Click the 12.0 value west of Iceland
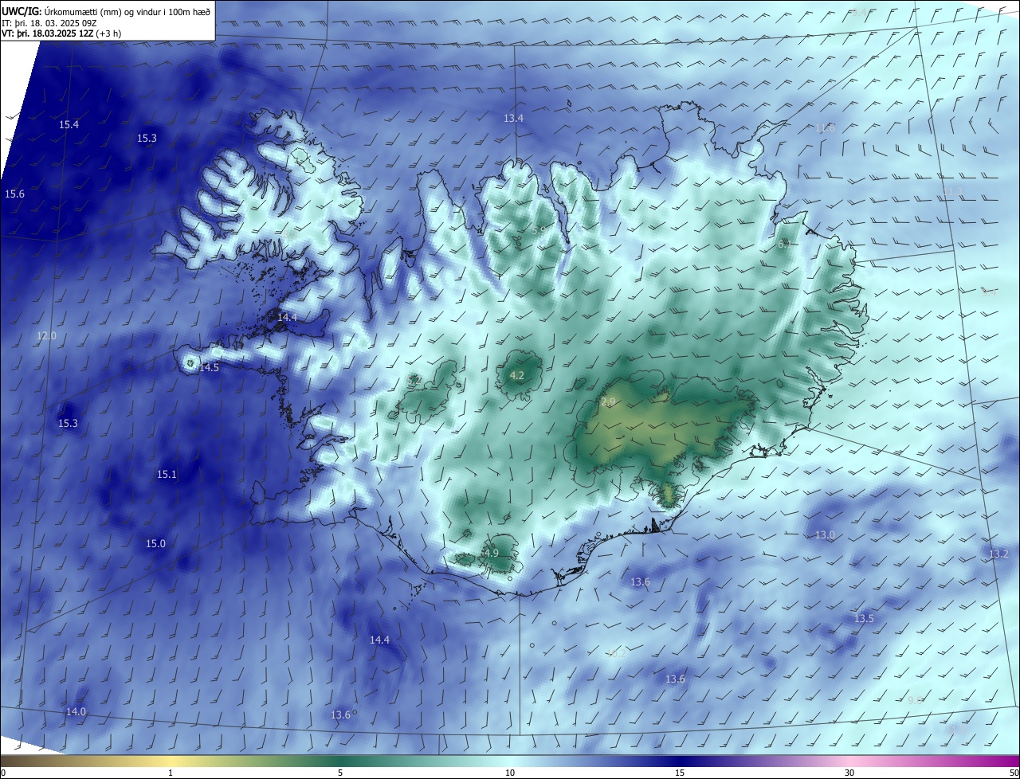Viewport: 1020px width, 779px height. click(46, 336)
